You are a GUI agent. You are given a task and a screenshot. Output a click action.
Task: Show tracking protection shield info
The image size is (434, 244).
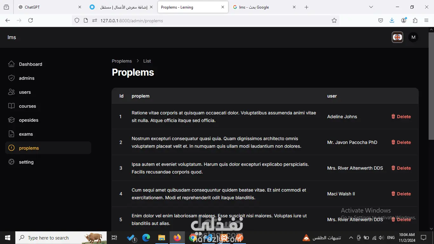point(77,20)
